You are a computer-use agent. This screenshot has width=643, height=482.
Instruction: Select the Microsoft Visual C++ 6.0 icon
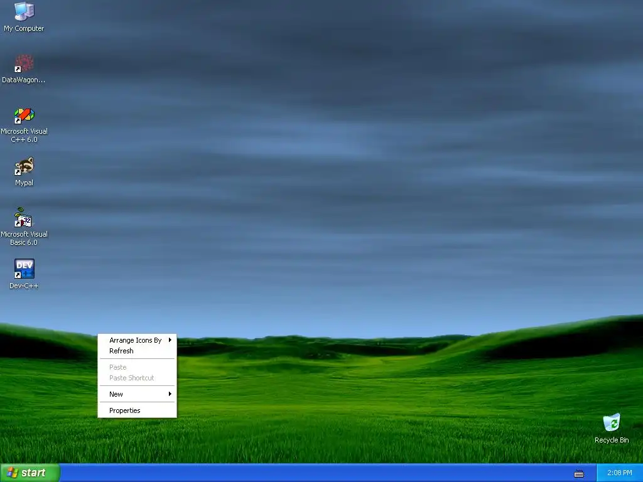[24, 115]
